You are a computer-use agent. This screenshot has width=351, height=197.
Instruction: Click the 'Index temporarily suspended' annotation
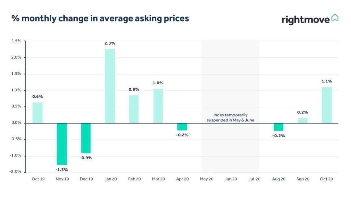coord(230,118)
